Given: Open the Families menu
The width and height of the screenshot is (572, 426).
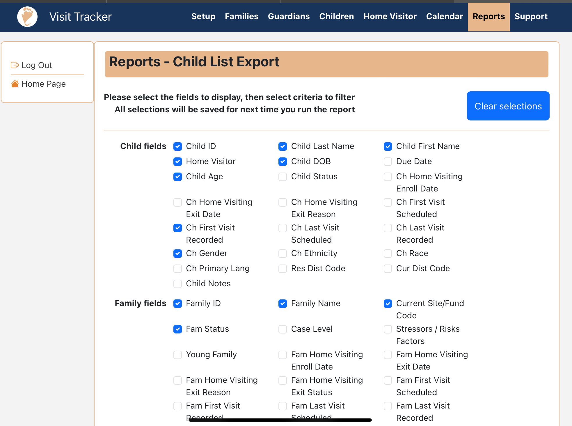Looking at the screenshot, I should coord(241,17).
